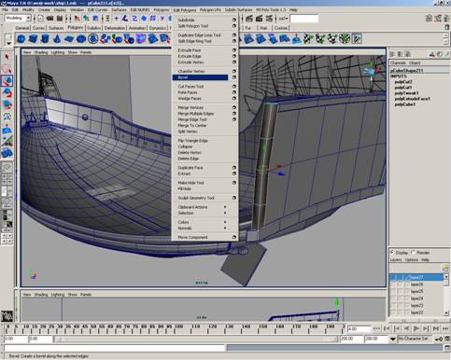Click the IPR Render clapper icon
This screenshot has width=451, height=360.
(259, 19)
